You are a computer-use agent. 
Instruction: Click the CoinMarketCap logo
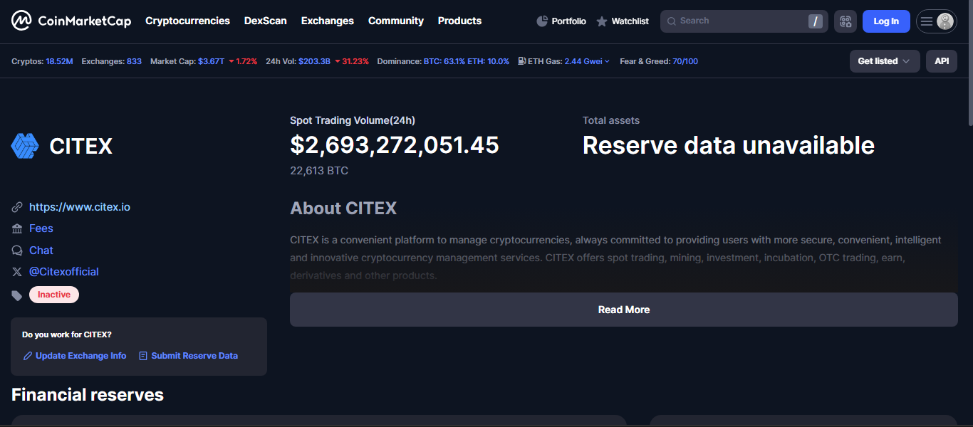(x=71, y=21)
